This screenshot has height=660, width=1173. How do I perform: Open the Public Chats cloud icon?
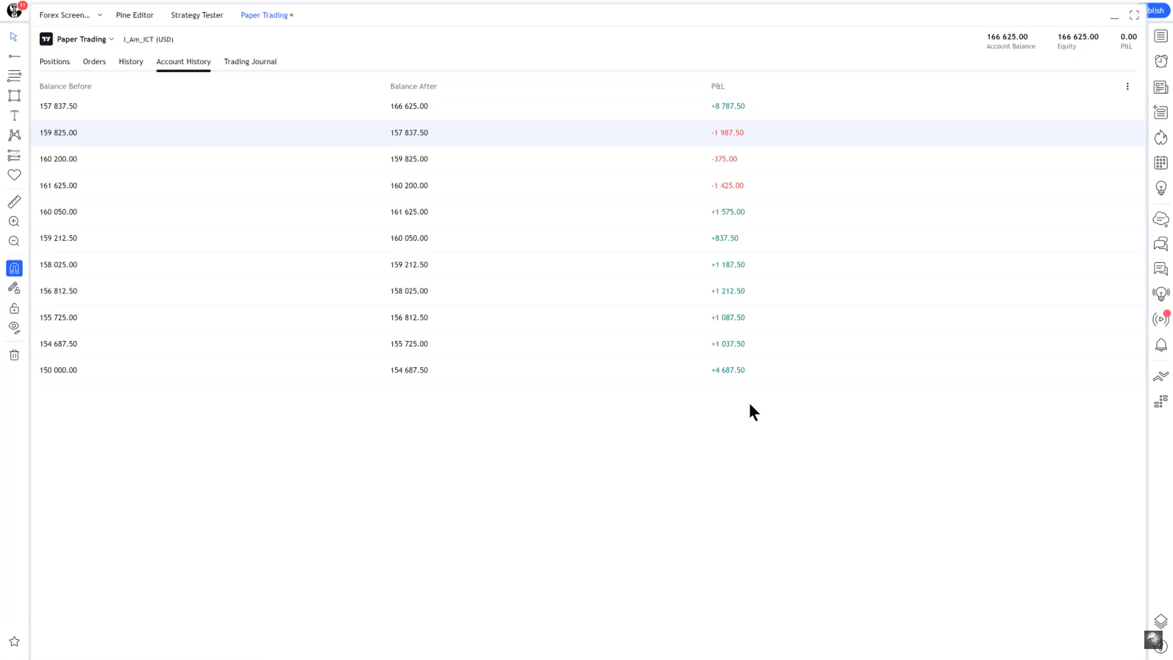click(x=1161, y=219)
